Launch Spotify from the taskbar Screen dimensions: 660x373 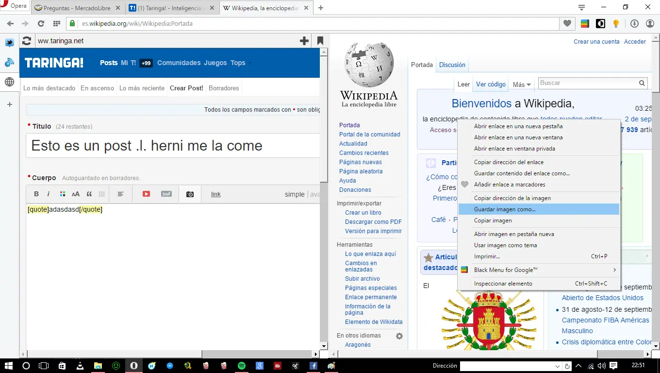(241, 366)
